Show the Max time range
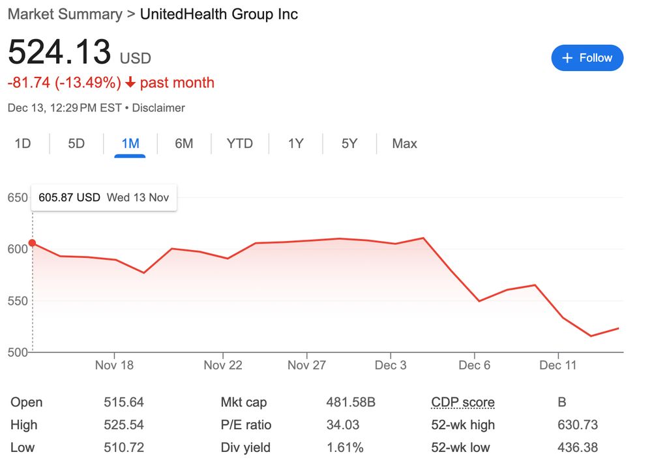The image size is (652, 465). click(x=404, y=144)
